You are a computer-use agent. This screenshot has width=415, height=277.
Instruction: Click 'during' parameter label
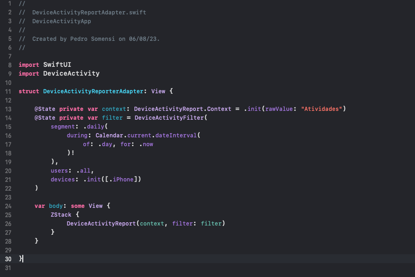[x=77, y=135]
